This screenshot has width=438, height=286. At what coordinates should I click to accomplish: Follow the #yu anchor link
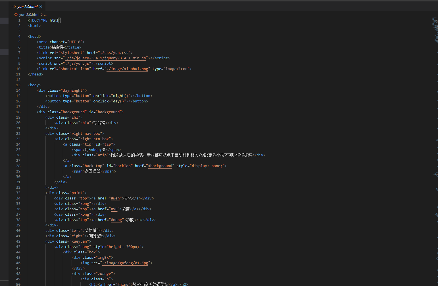(x=114, y=209)
